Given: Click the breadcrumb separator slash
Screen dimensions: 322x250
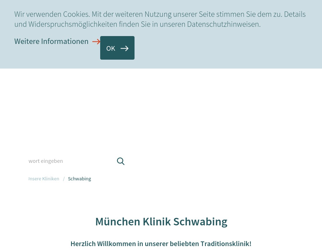Looking at the screenshot, I should pyautogui.click(x=64, y=179).
